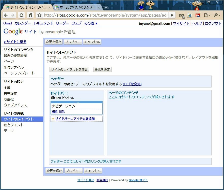Open the page menu dropdown in toolbar
Screen dimensions: 224x190
(207, 15)
